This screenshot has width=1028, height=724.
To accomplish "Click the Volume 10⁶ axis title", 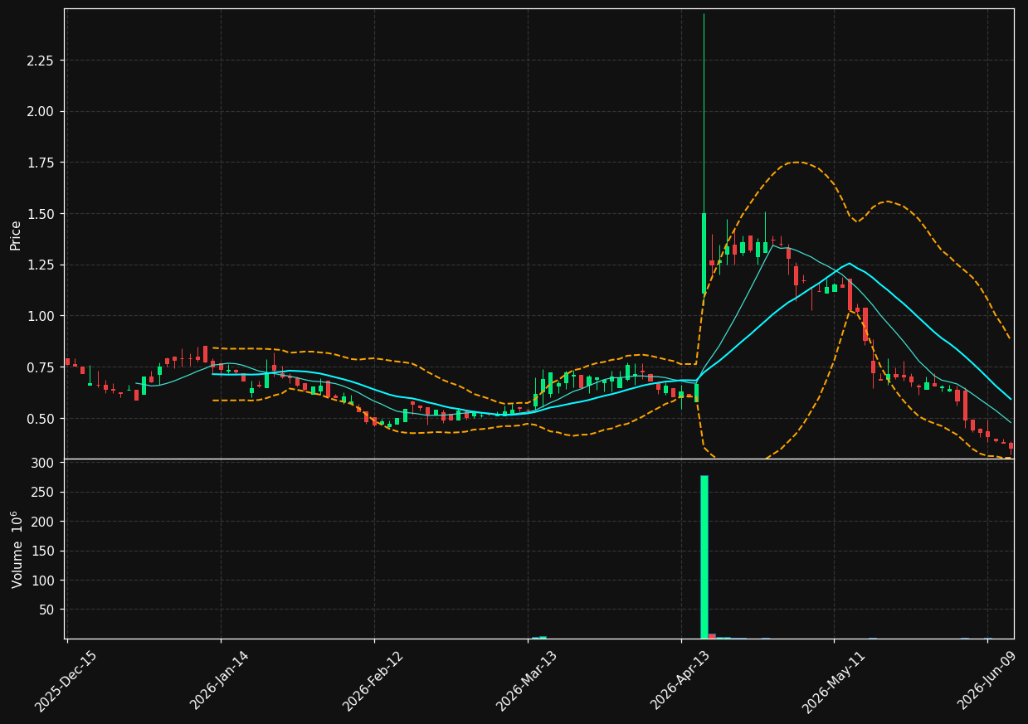I will click(x=17, y=549).
